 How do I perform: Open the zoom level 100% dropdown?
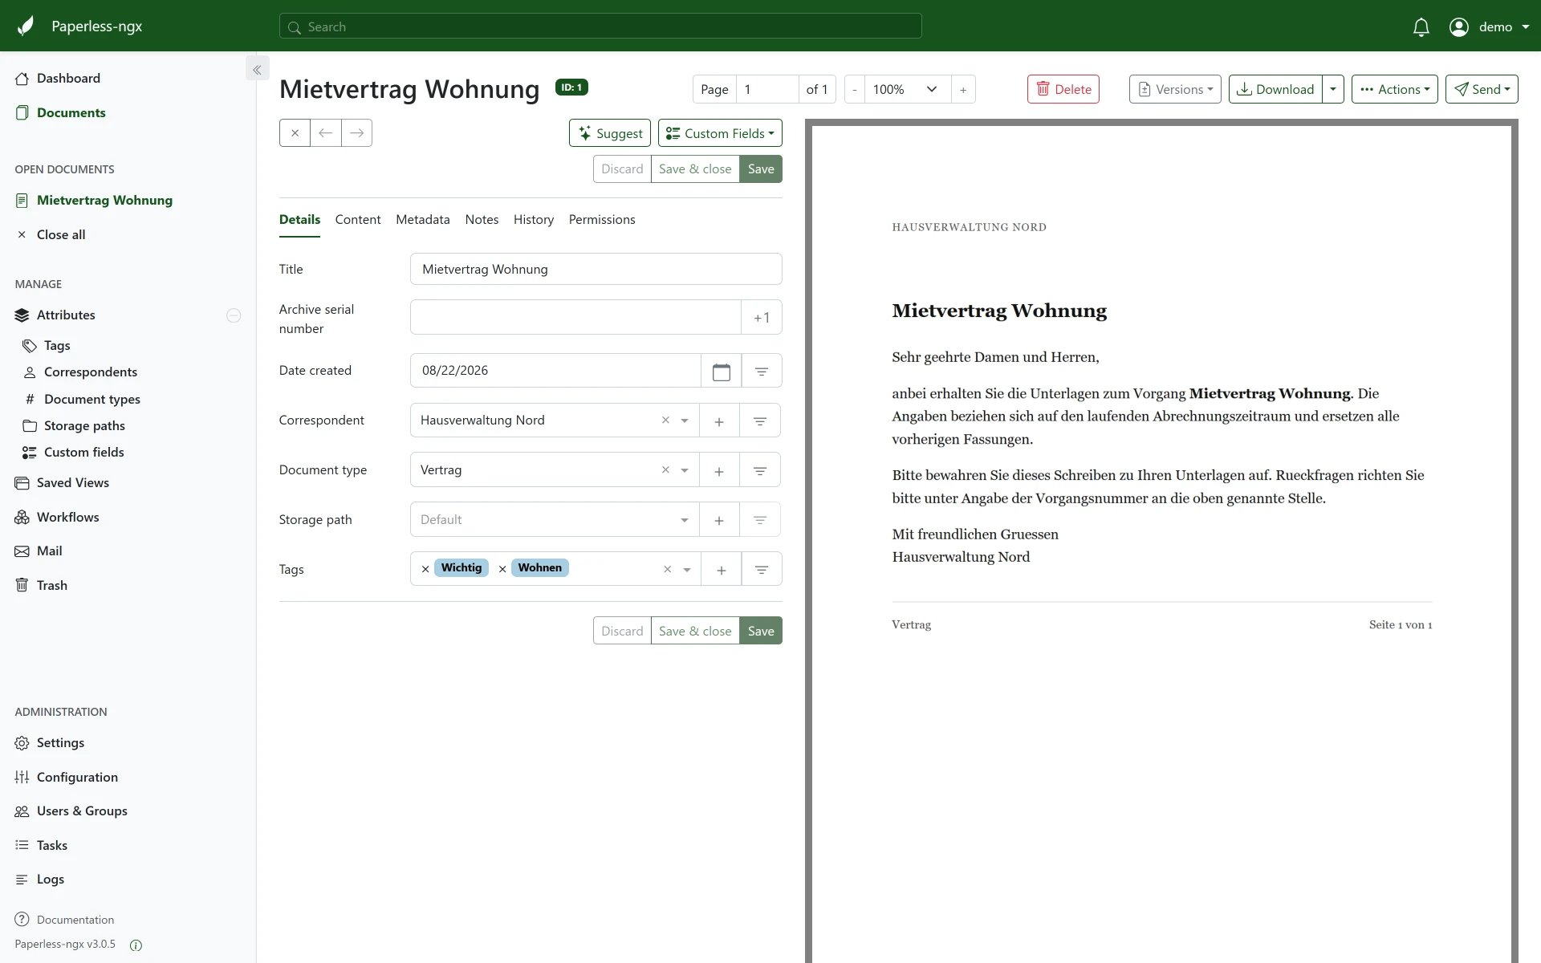click(908, 89)
